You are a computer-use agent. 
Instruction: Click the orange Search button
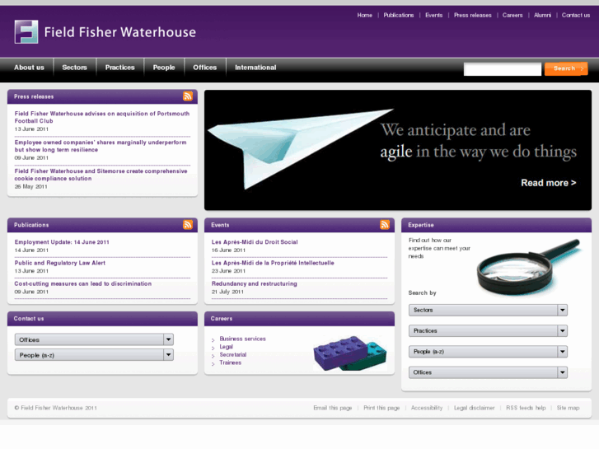566,68
